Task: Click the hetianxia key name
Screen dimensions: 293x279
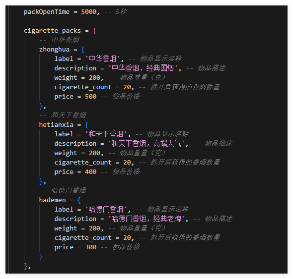Action: 56,125
